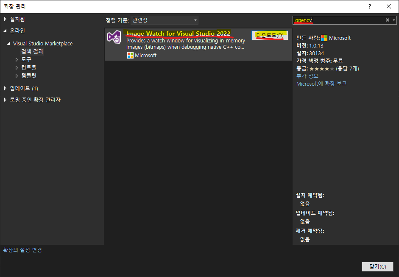The image size is (399, 277).
Task: Open the Microsoft에 확장 보고 link
Action: coord(321,84)
